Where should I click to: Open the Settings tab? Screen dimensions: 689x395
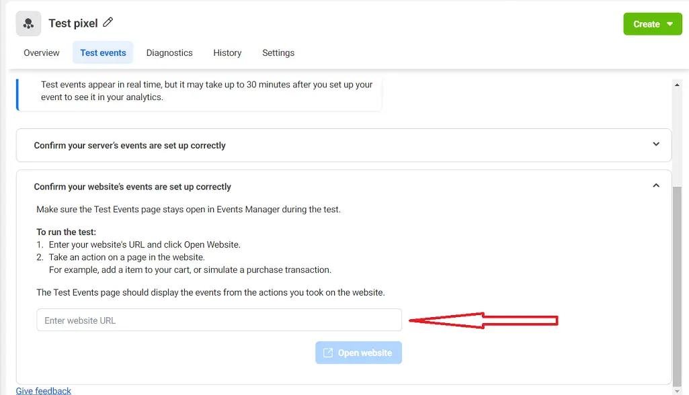pos(278,52)
